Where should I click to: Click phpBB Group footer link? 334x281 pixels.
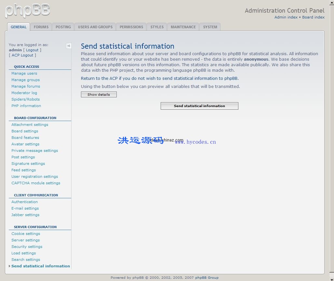207,277
